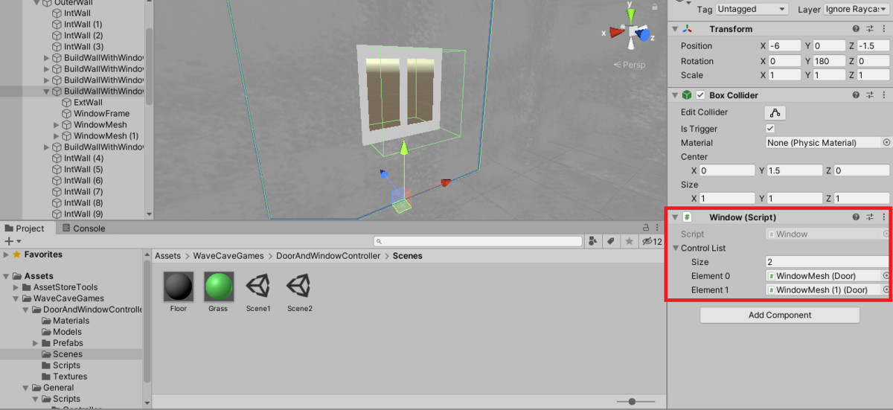Collapse the Control List foldout arrow
Viewport: 893px width, 410px height.
point(676,248)
